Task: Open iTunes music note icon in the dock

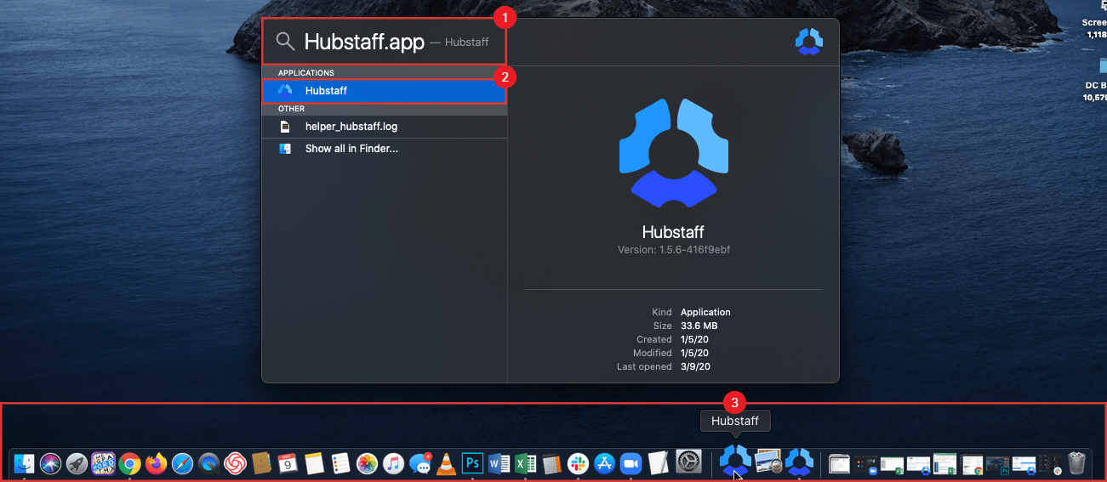Action: click(x=393, y=463)
